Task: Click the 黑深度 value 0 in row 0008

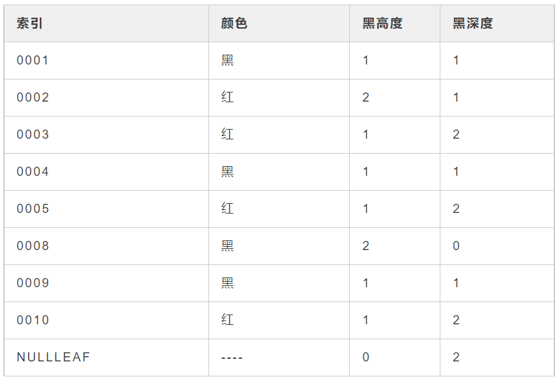Action: pos(457,246)
